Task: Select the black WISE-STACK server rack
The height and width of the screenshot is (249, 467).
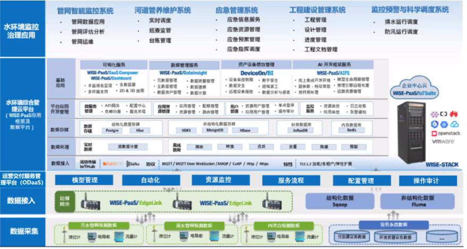Action: [412, 132]
